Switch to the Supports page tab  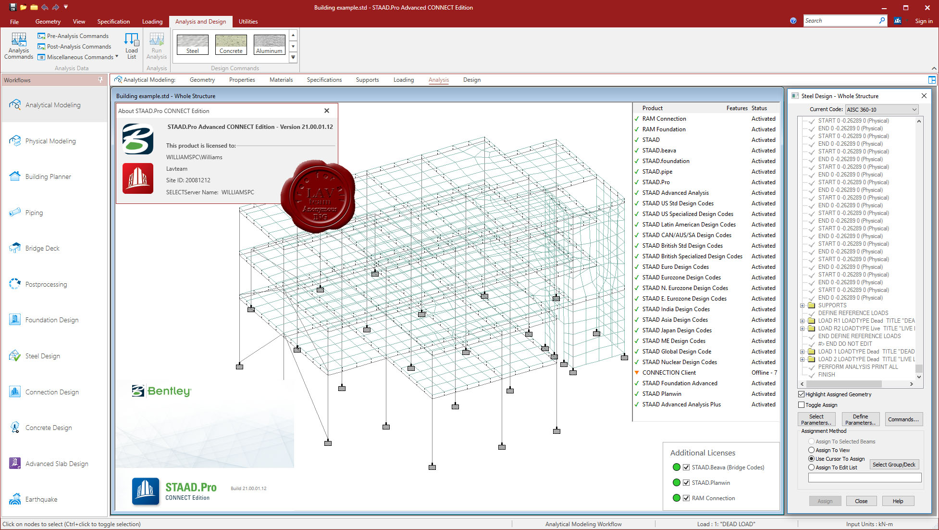[367, 80]
